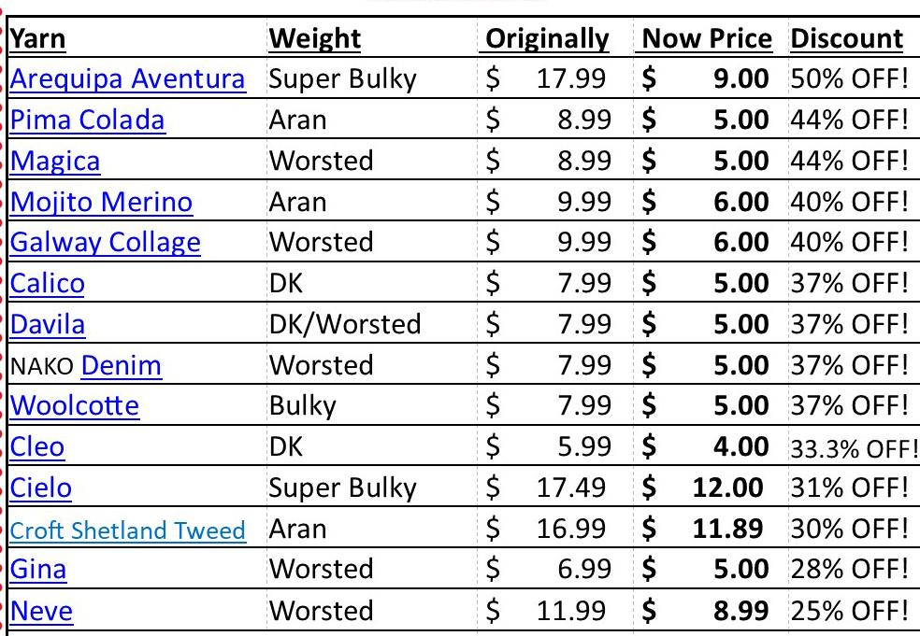
Task: Click the Now Price column header
Action: point(708,38)
